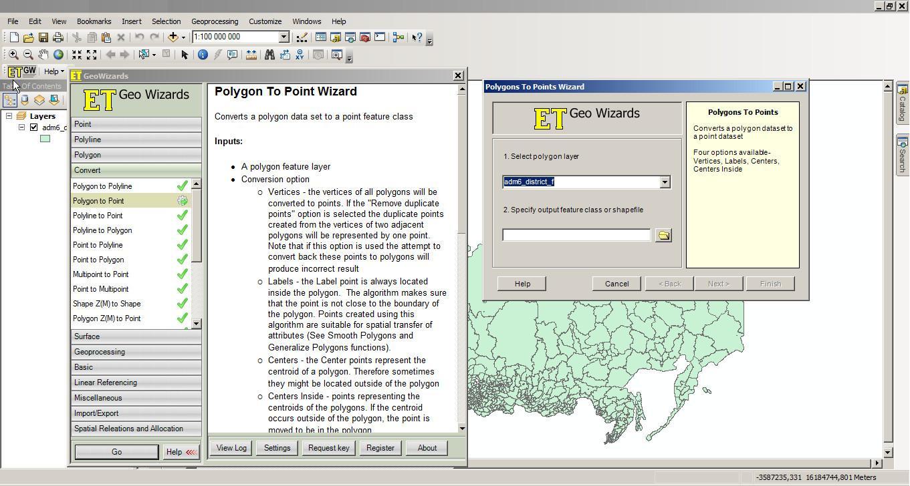910x486 pixels.
Task: Click the Register button
Action: click(x=380, y=448)
